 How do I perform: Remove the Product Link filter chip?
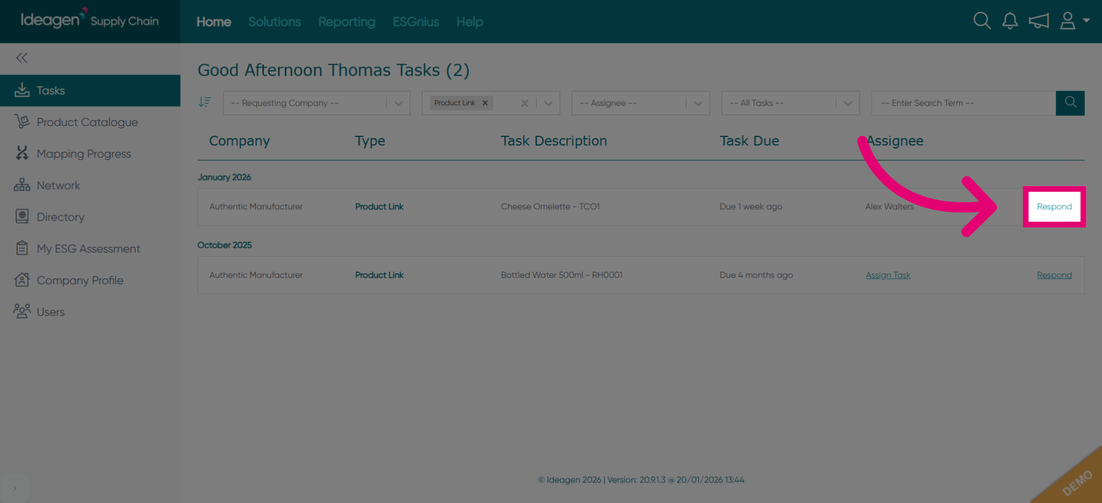pyautogui.click(x=485, y=103)
